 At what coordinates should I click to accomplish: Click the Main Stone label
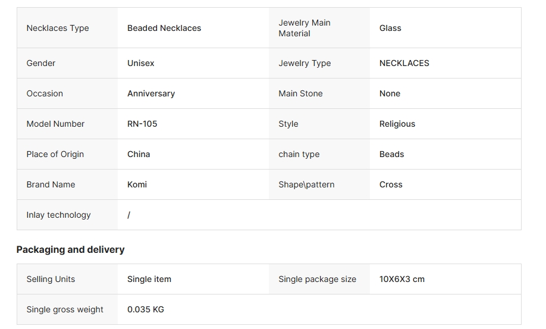pyautogui.click(x=300, y=93)
